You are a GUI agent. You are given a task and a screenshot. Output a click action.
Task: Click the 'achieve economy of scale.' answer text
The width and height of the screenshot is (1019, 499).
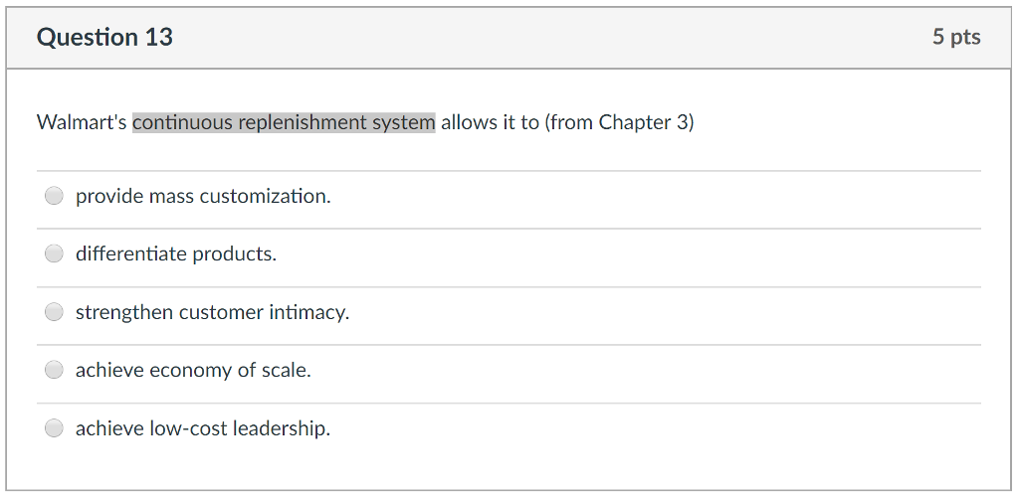pos(193,370)
